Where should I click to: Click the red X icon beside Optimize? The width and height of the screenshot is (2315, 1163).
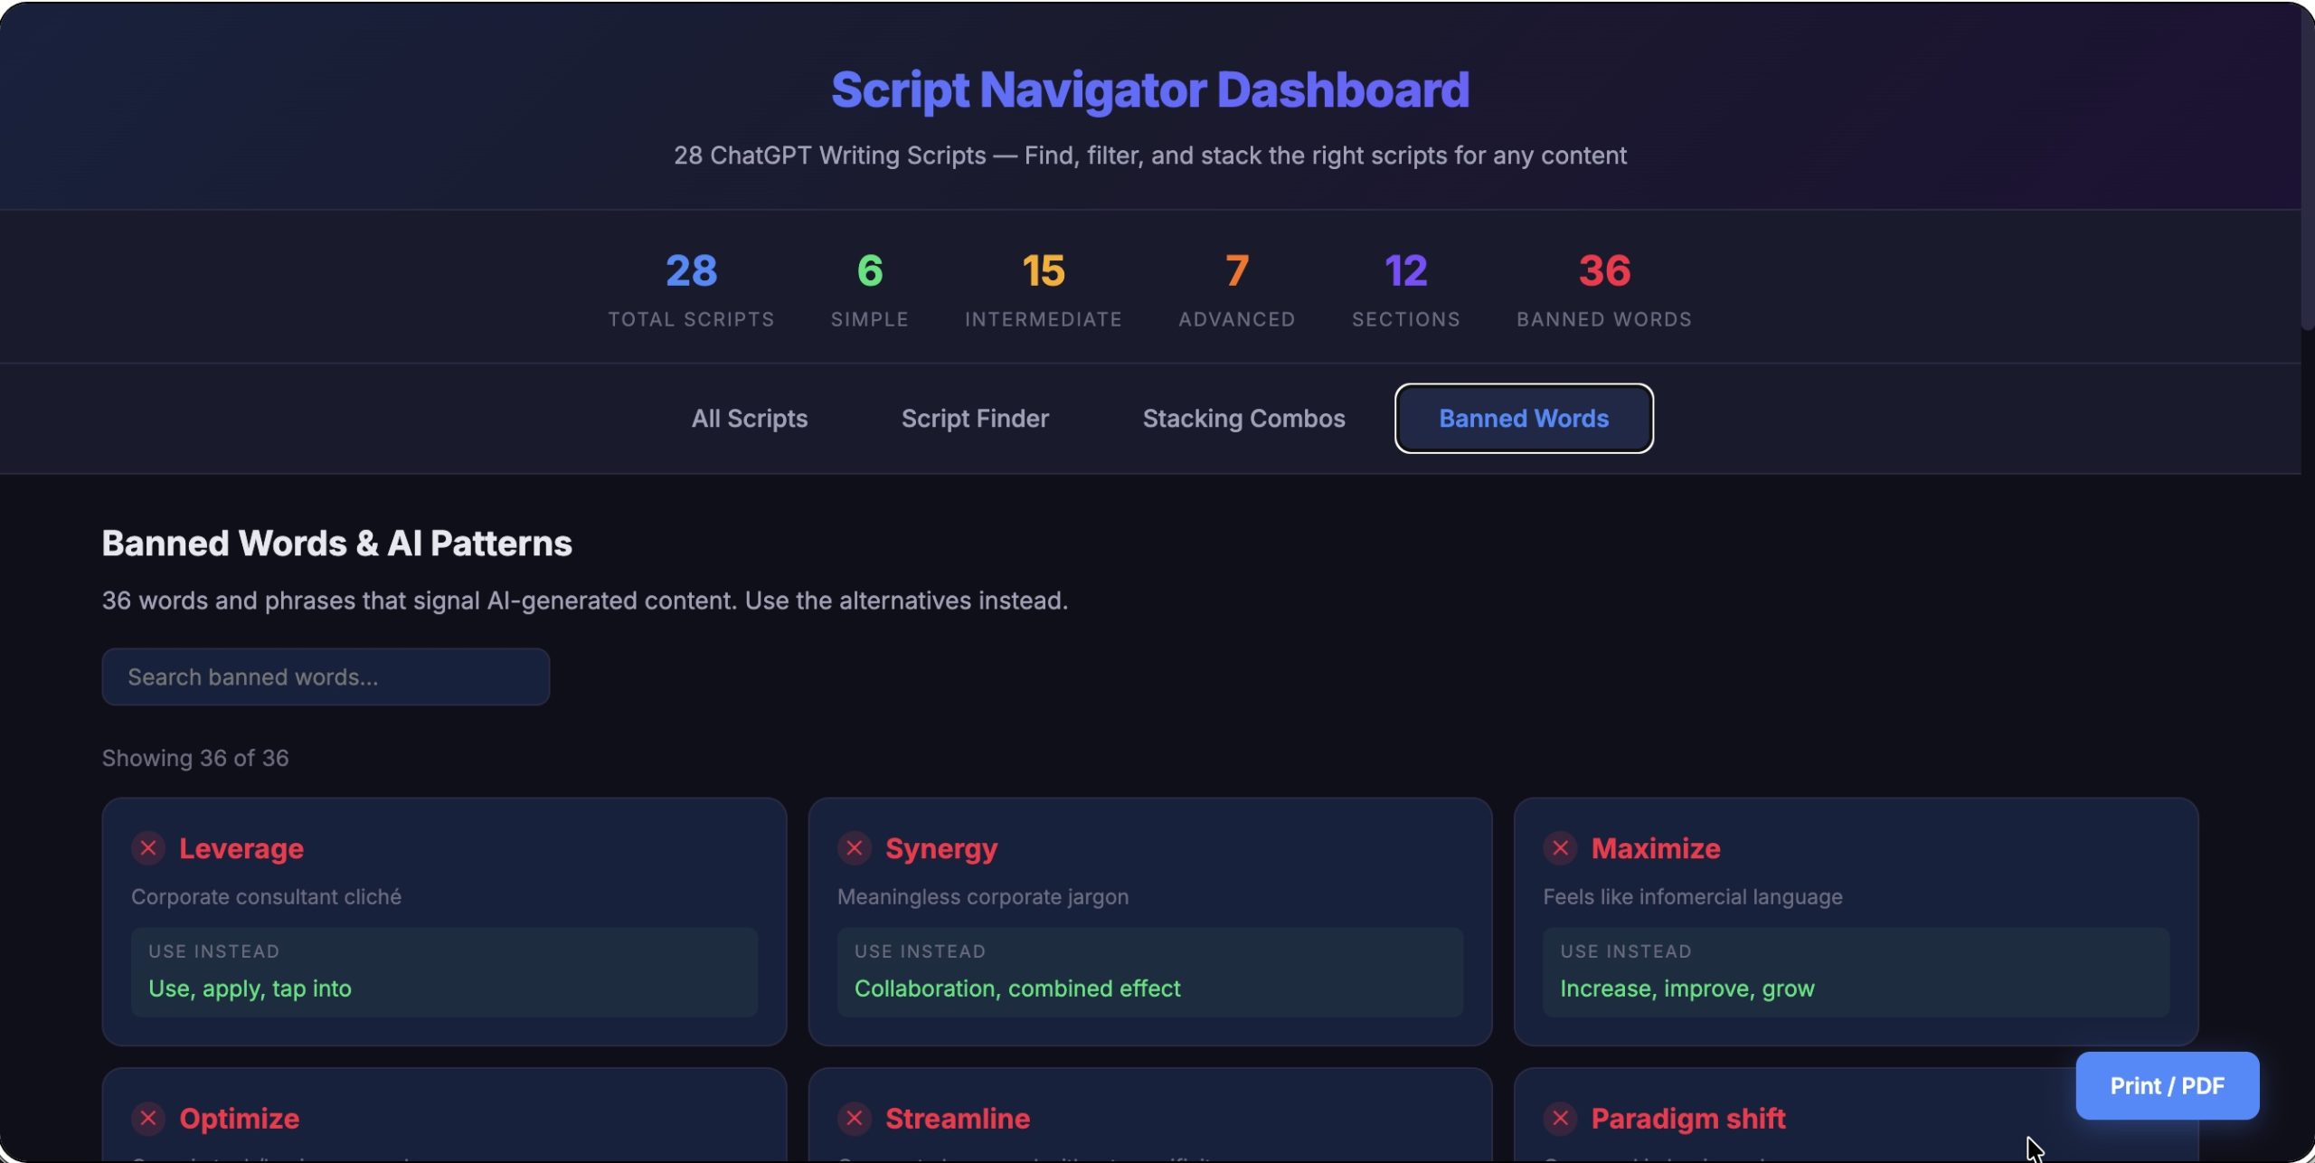(x=148, y=1119)
